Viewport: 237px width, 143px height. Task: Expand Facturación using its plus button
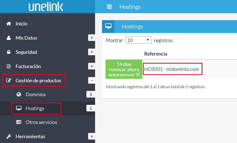tap(92, 66)
